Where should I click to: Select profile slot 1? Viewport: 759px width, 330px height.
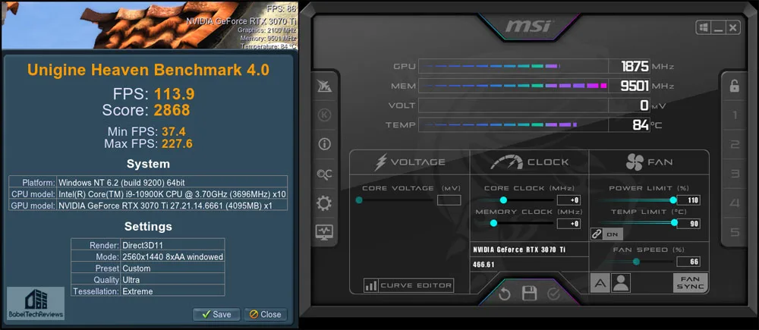pos(735,115)
